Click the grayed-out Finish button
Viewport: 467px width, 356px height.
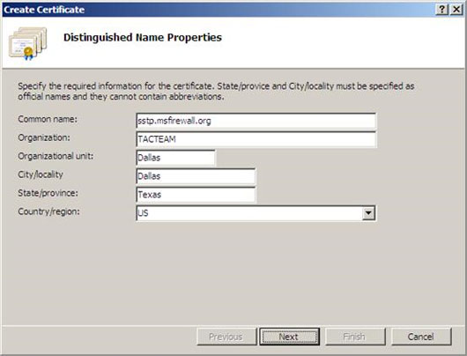pos(355,337)
